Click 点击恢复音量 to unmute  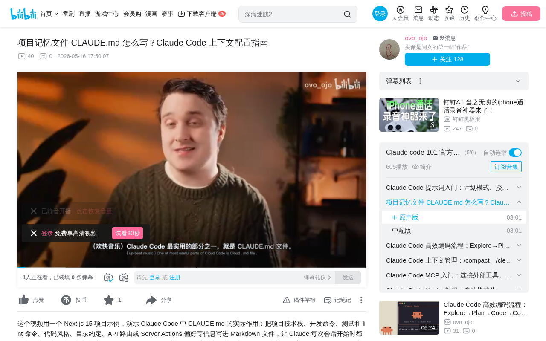(94, 211)
